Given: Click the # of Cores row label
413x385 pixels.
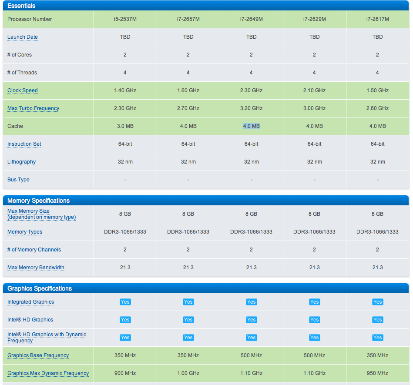Looking at the screenshot, I should (20, 55).
